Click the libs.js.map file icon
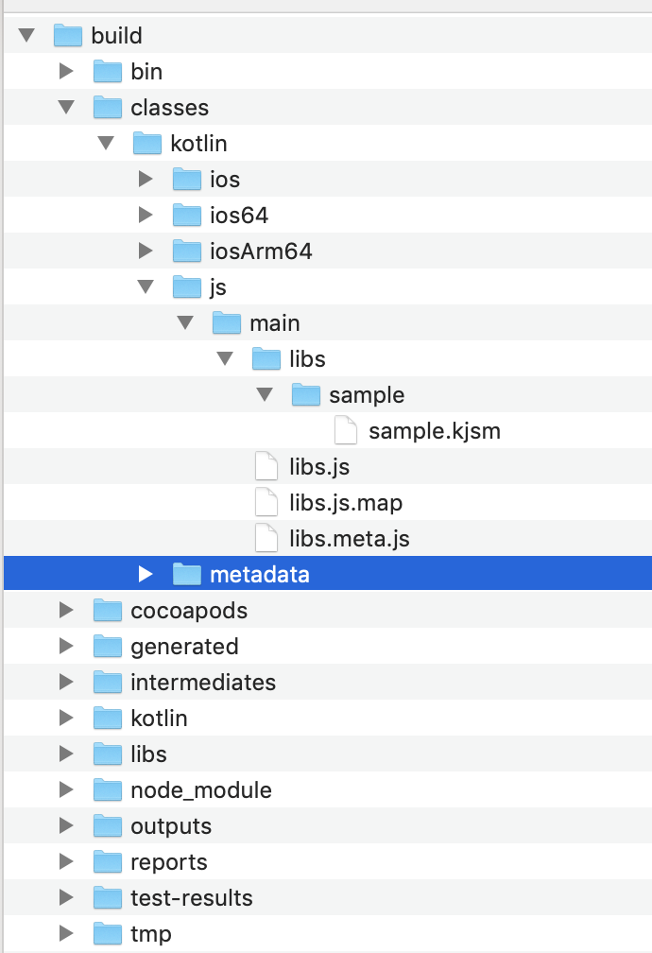Viewport: 652px width, 953px height. pyautogui.click(x=266, y=502)
